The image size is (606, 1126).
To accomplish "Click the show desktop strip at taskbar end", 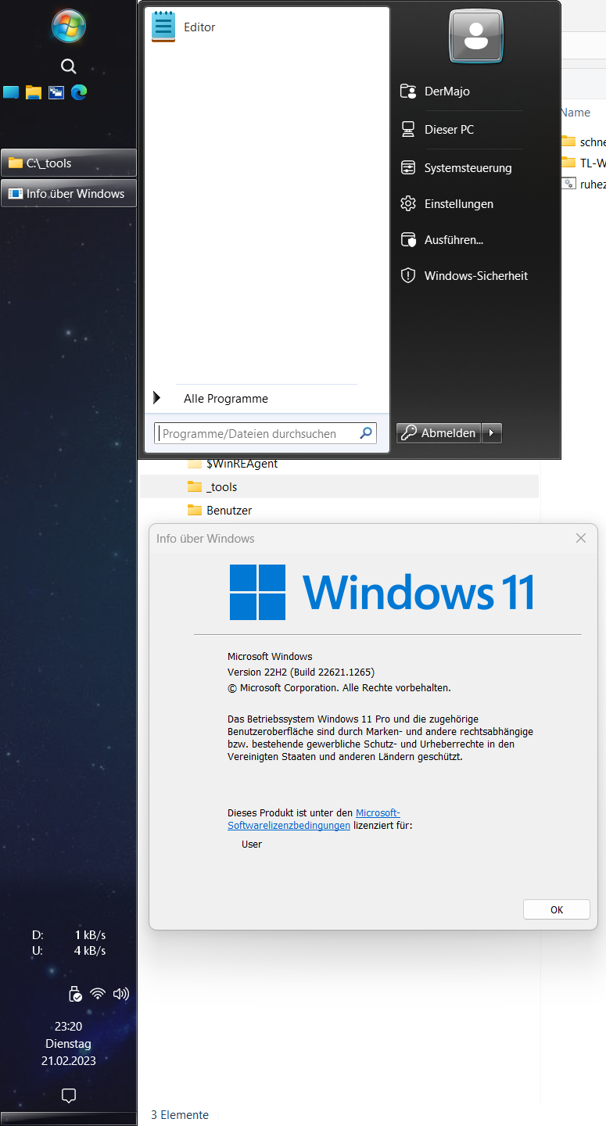I will (x=68, y=1119).
